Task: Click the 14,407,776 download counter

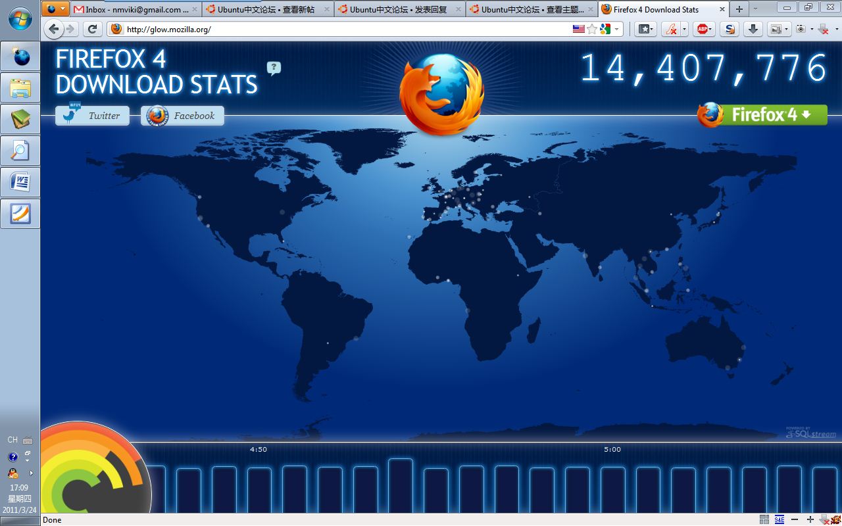Action: (704, 68)
